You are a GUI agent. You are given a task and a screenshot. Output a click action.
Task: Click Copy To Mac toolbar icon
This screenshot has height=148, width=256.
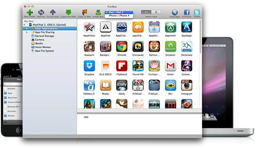pyautogui.click(x=85, y=12)
